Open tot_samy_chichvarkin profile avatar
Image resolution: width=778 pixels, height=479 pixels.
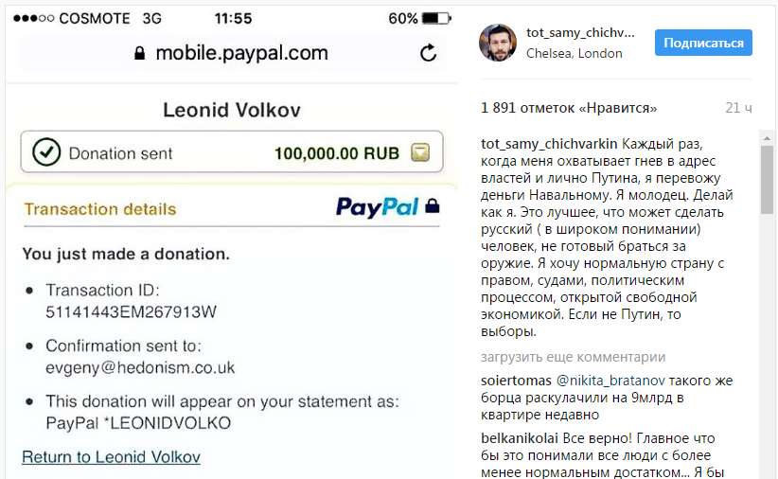click(499, 43)
